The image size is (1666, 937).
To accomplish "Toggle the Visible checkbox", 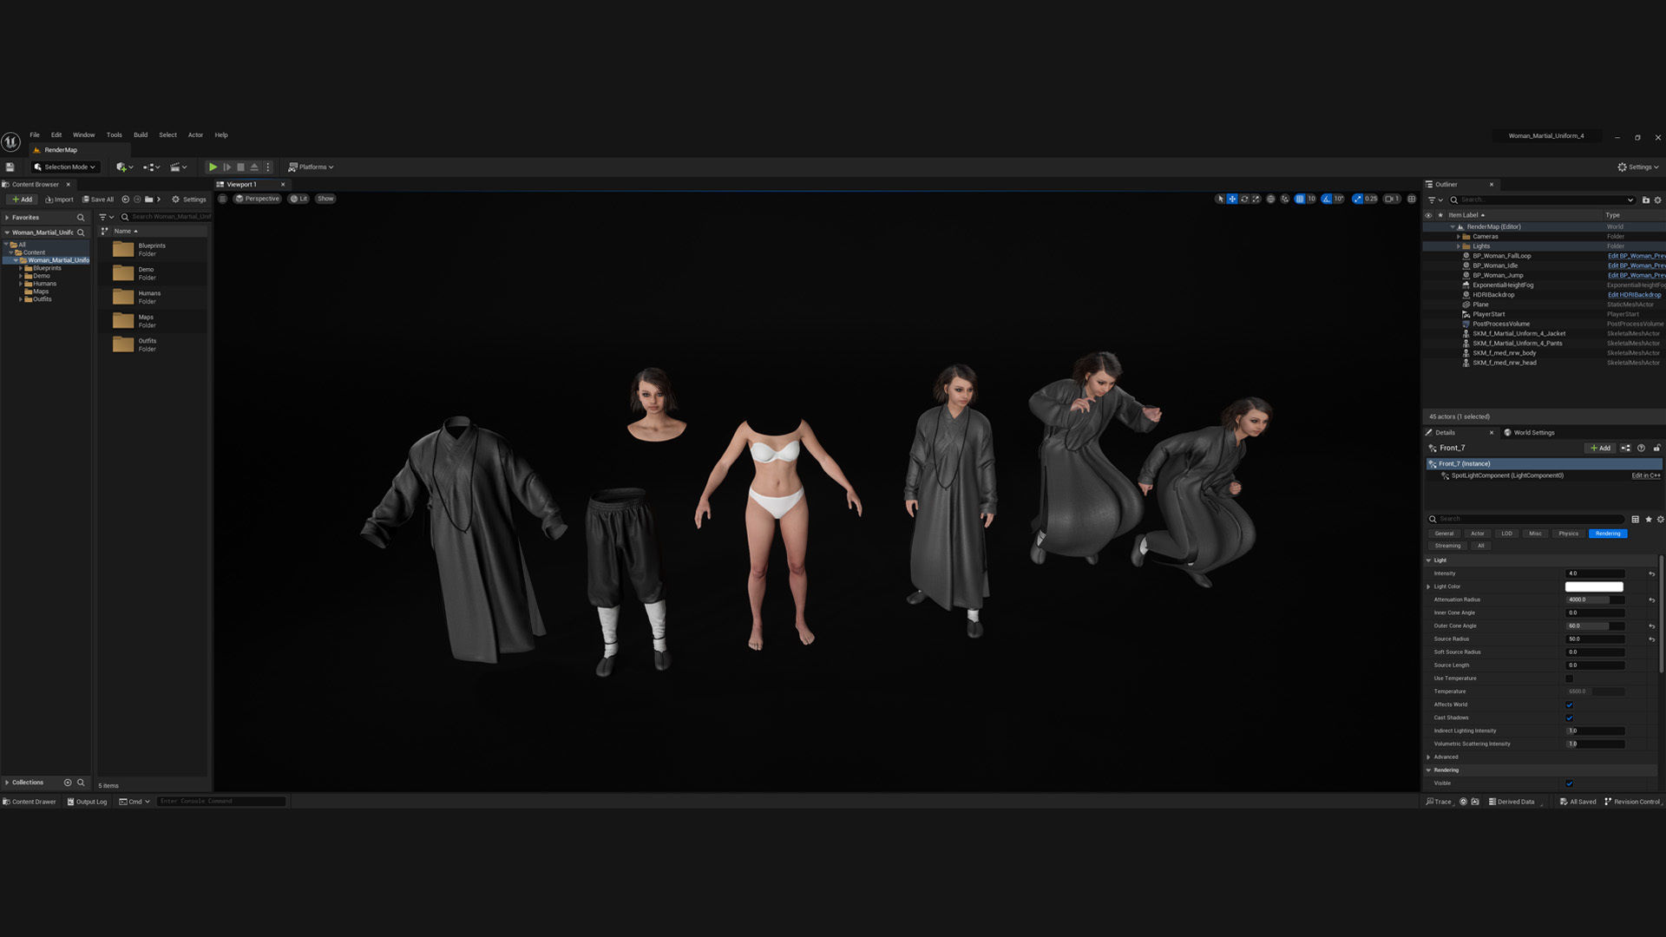I will (1569, 783).
